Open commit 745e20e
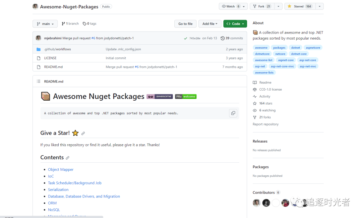 (x=195, y=38)
